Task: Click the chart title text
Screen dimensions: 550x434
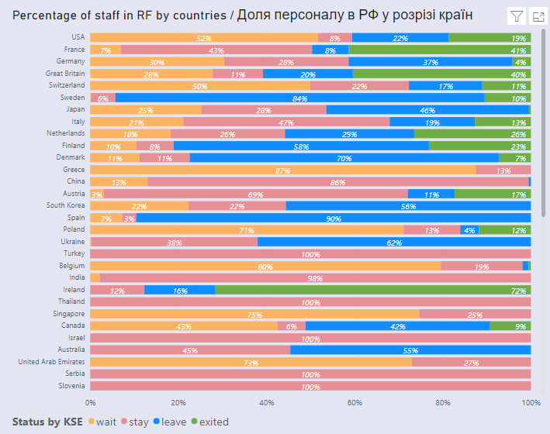Action: [242, 15]
